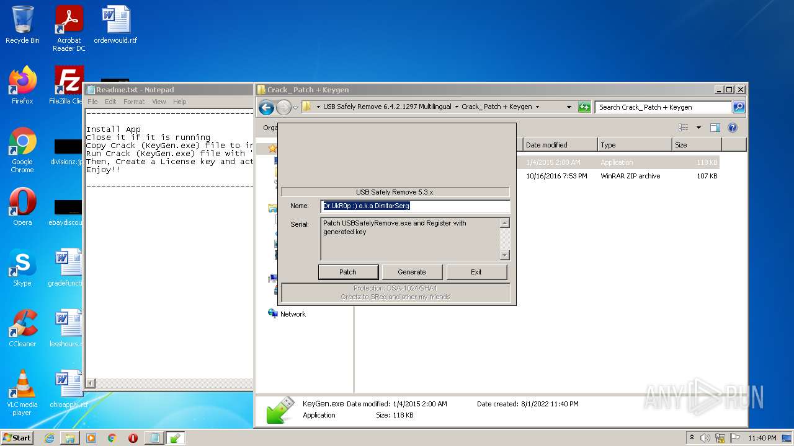Image resolution: width=794 pixels, height=446 pixels.
Task: Click the Generate button
Action: [x=412, y=272]
